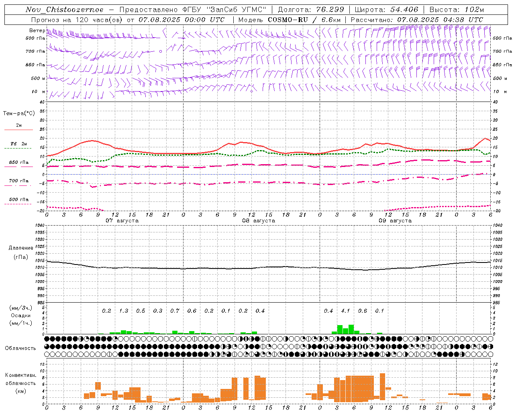Image resolution: width=514 pixels, height=411 pixels.
Task: Click the Ветер wind panel label
Action: 37,31
